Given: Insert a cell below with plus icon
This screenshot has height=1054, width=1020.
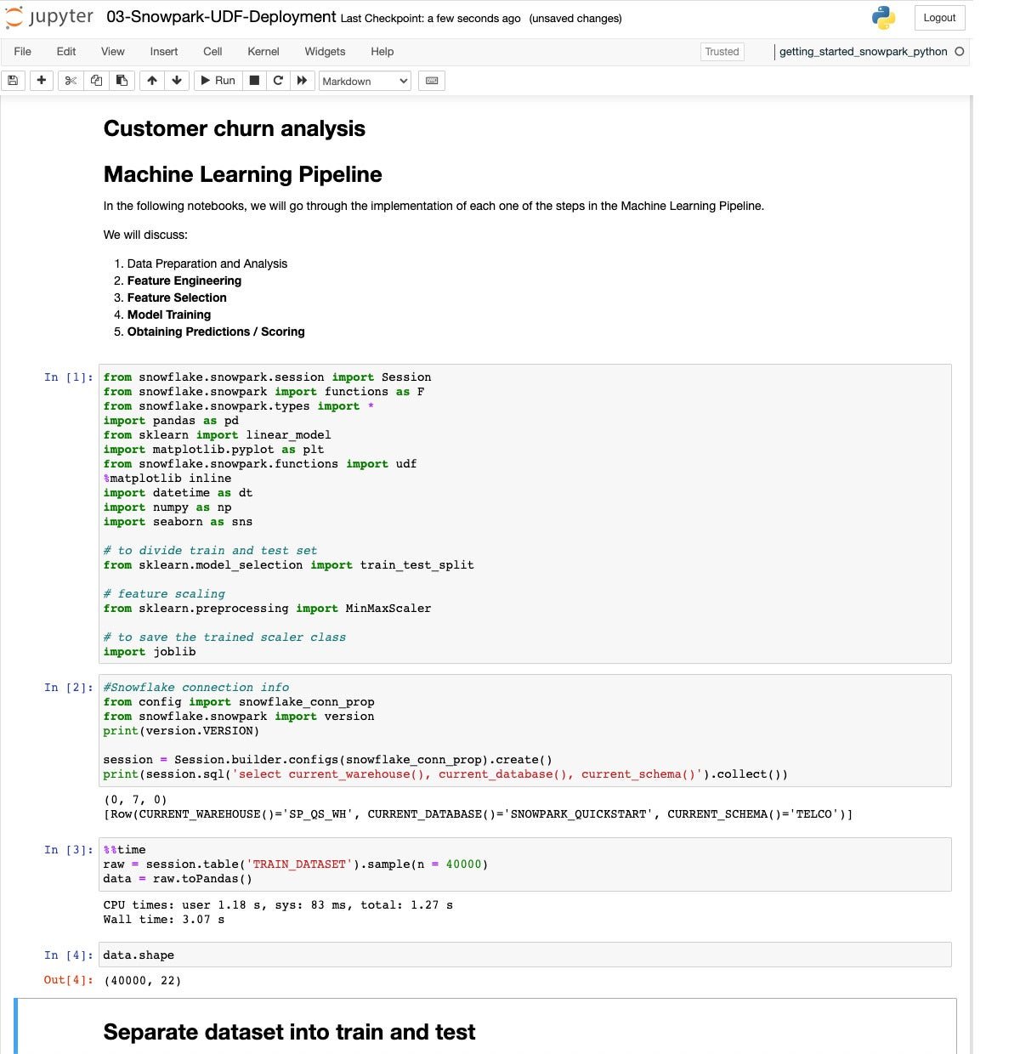Looking at the screenshot, I should [x=41, y=81].
